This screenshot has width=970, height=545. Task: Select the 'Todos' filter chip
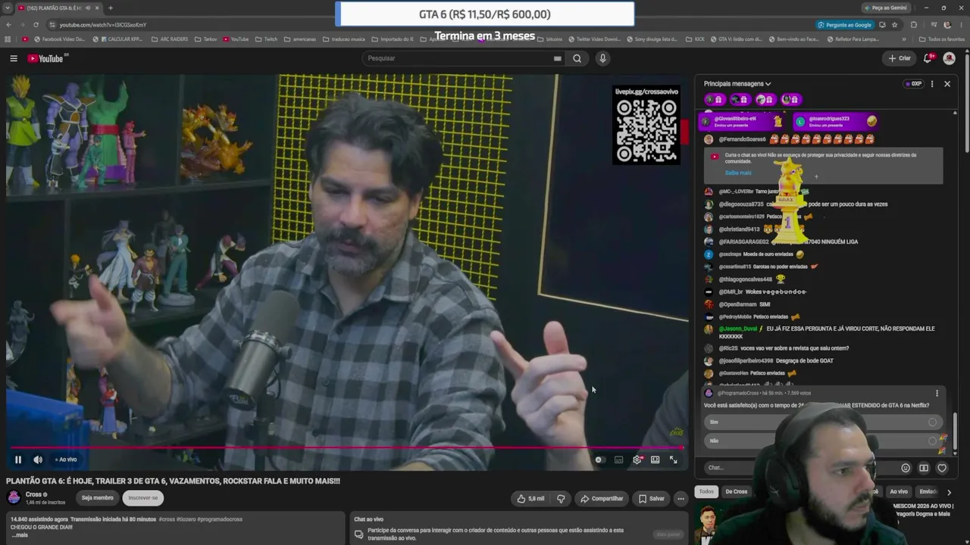coord(706,492)
